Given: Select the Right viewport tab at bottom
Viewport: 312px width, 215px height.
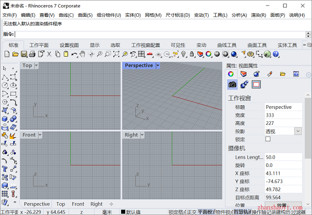Looking at the screenshot, I should (96, 204).
